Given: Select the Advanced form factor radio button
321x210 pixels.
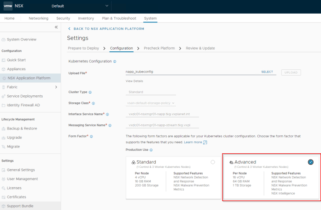Looking at the screenshot, I should pyautogui.click(x=310, y=162).
